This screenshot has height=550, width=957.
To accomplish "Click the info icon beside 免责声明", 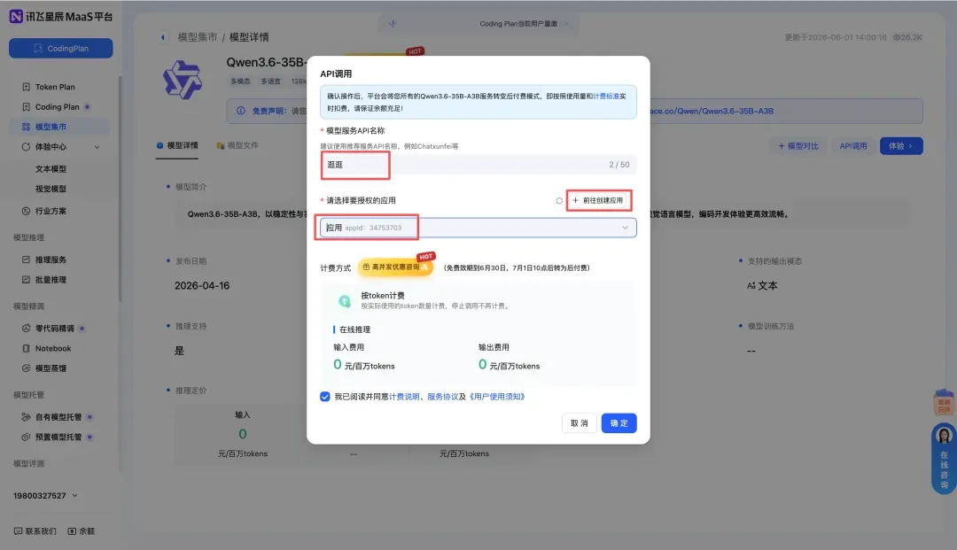I will point(240,111).
